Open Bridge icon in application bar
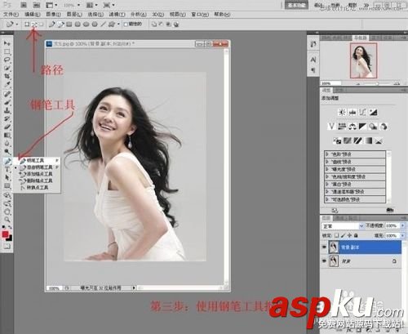The image size is (408, 334). point(24,5)
